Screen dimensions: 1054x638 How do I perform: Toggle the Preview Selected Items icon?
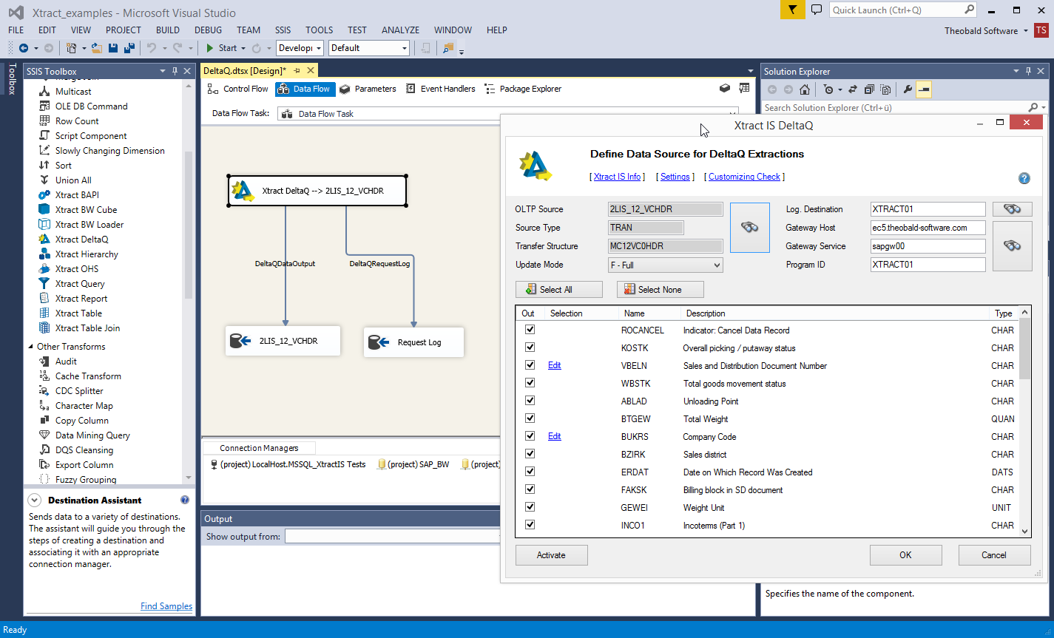923,89
